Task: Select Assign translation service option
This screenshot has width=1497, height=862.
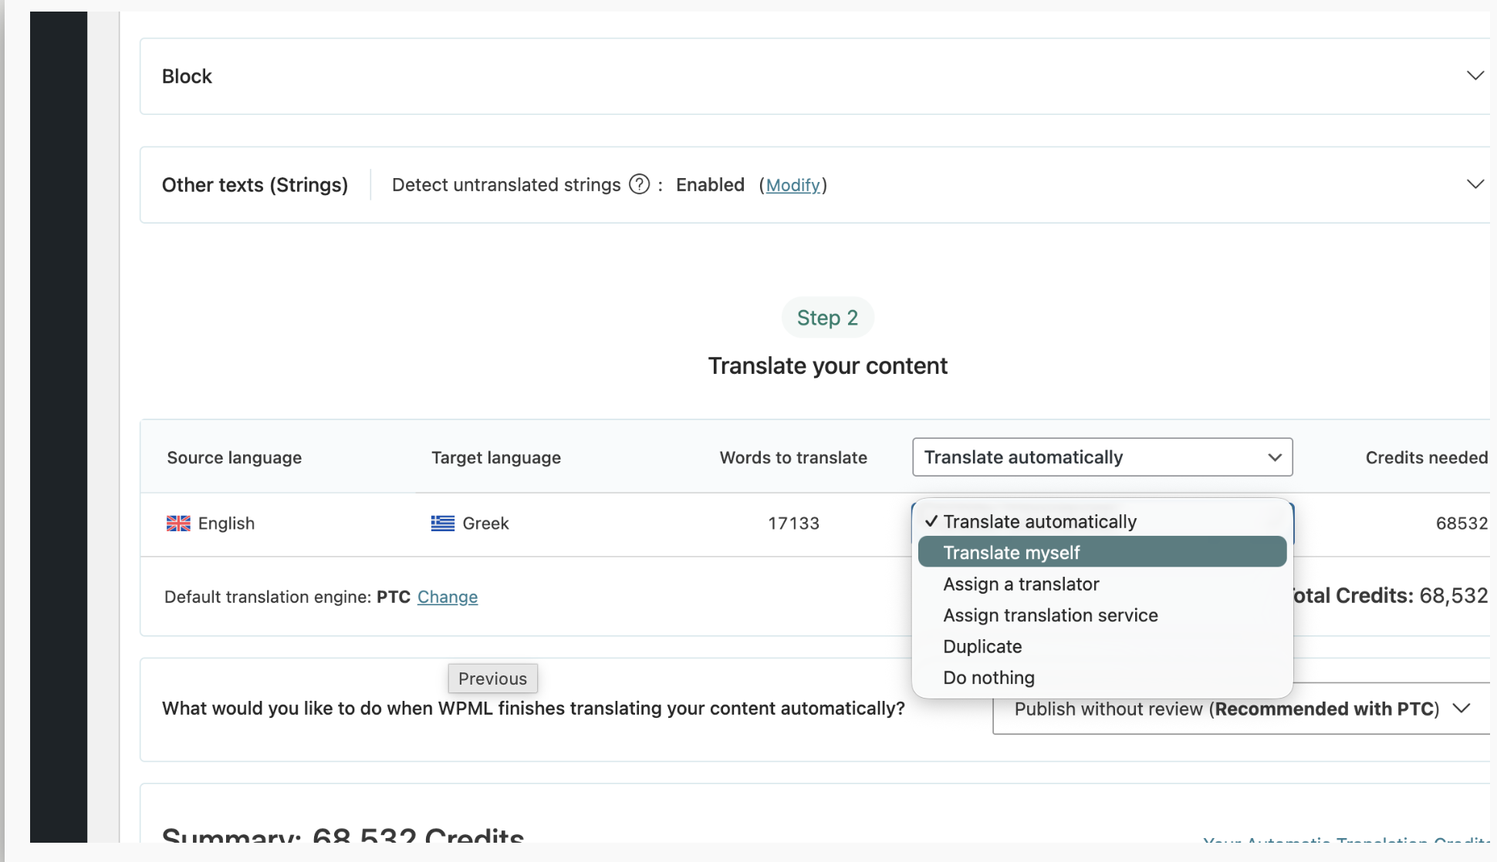Action: click(x=1050, y=615)
